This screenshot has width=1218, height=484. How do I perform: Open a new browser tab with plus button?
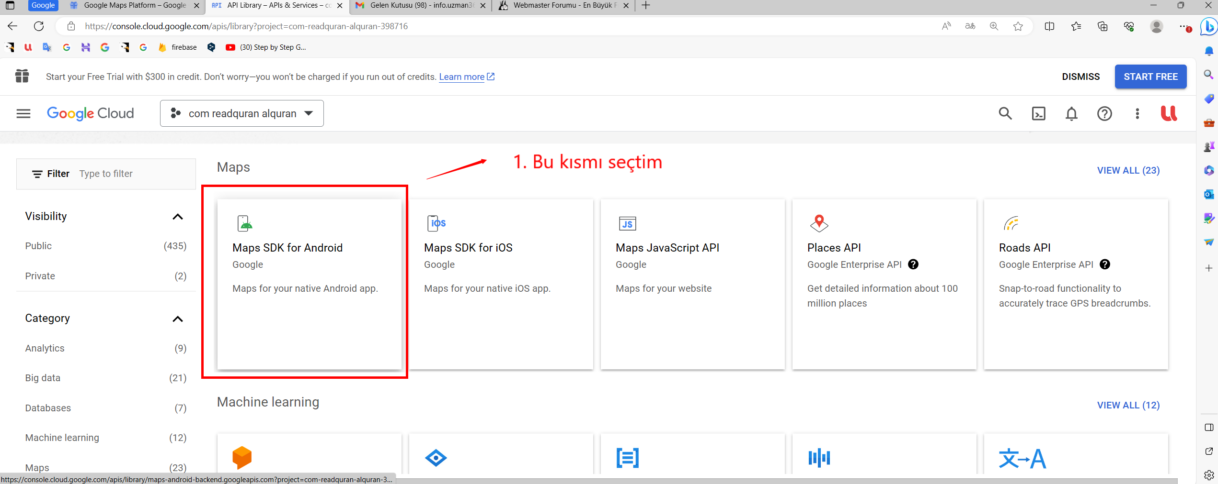point(645,5)
